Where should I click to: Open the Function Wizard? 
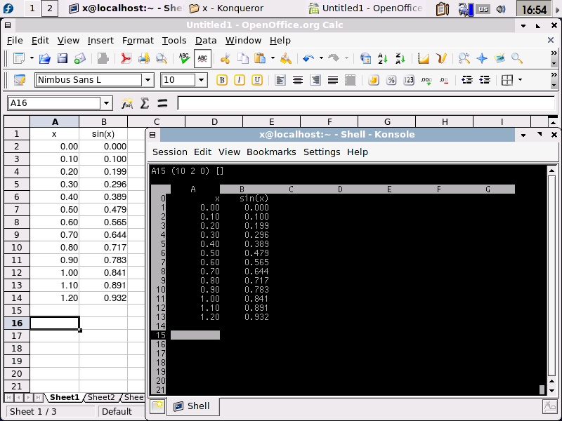(127, 104)
